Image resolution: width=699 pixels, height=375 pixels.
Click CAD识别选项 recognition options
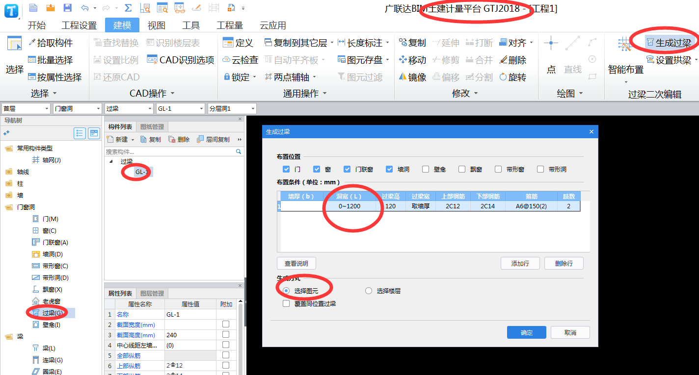click(180, 60)
